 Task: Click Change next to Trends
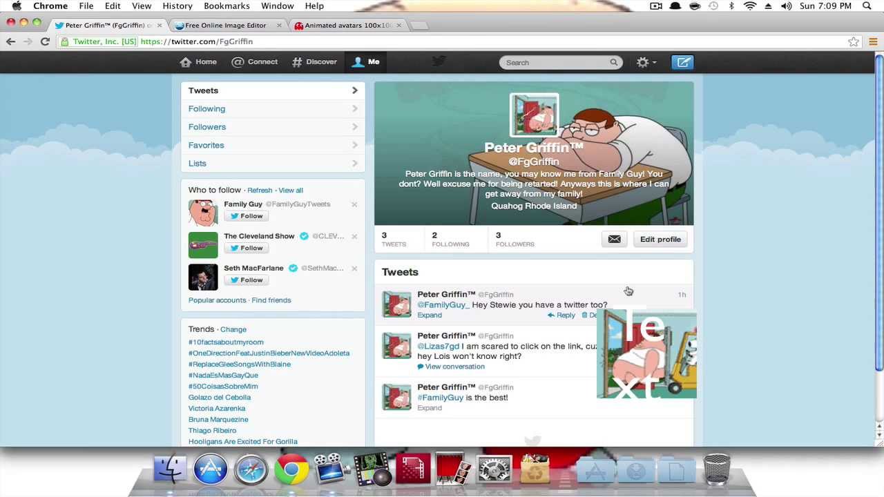tap(233, 330)
